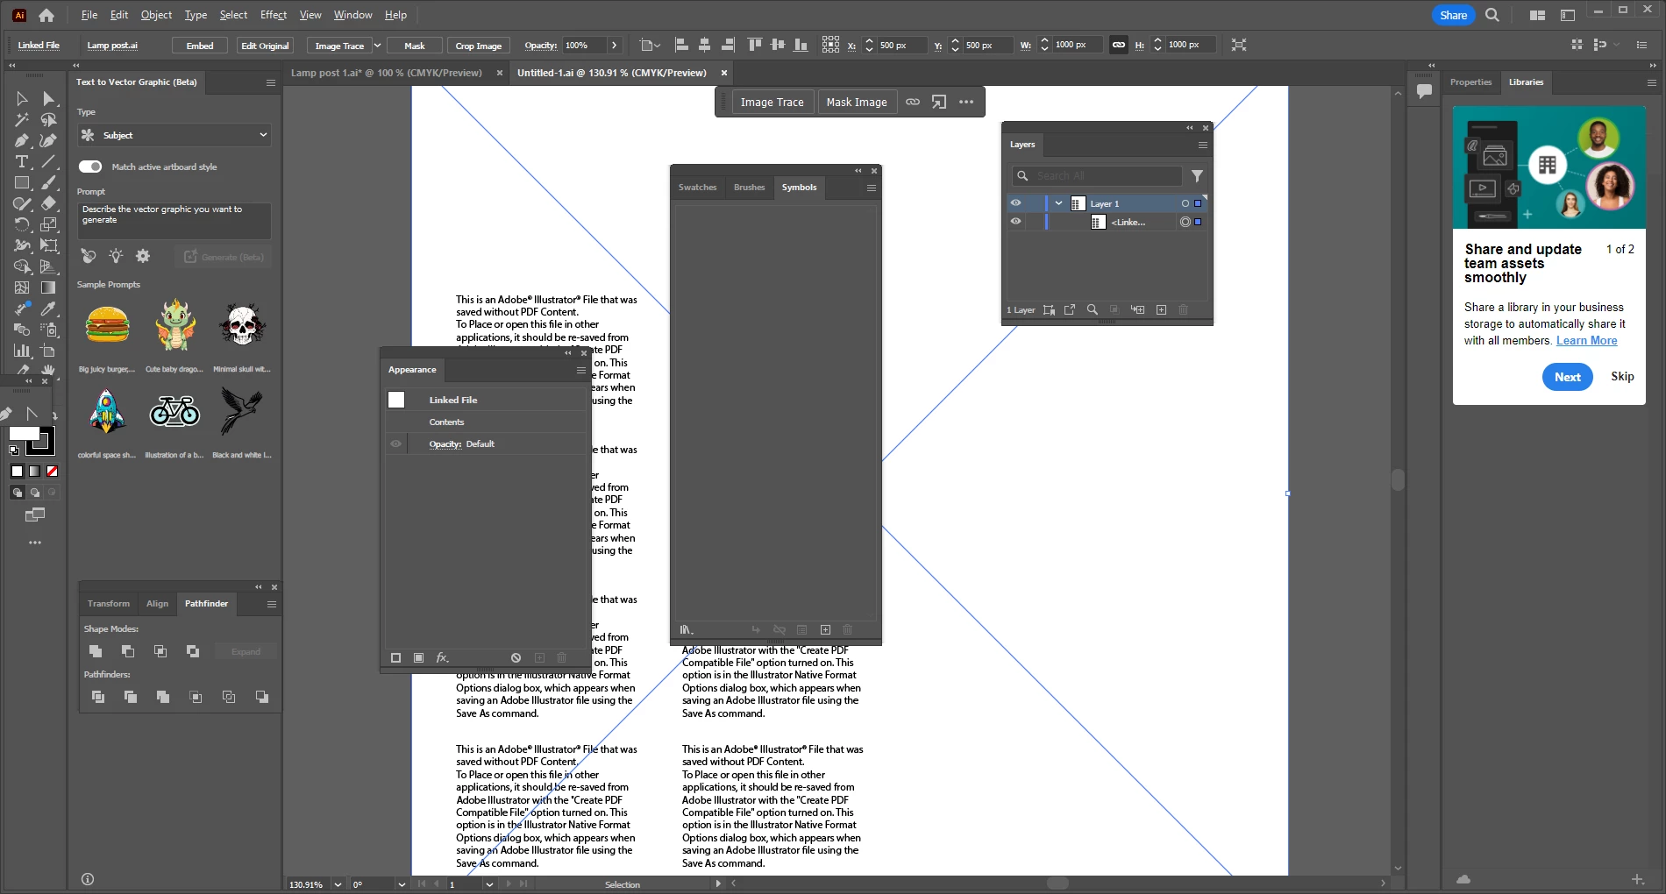Viewport: 1666px width, 894px height.
Task: Select the Rotate tool
Action: [22, 225]
